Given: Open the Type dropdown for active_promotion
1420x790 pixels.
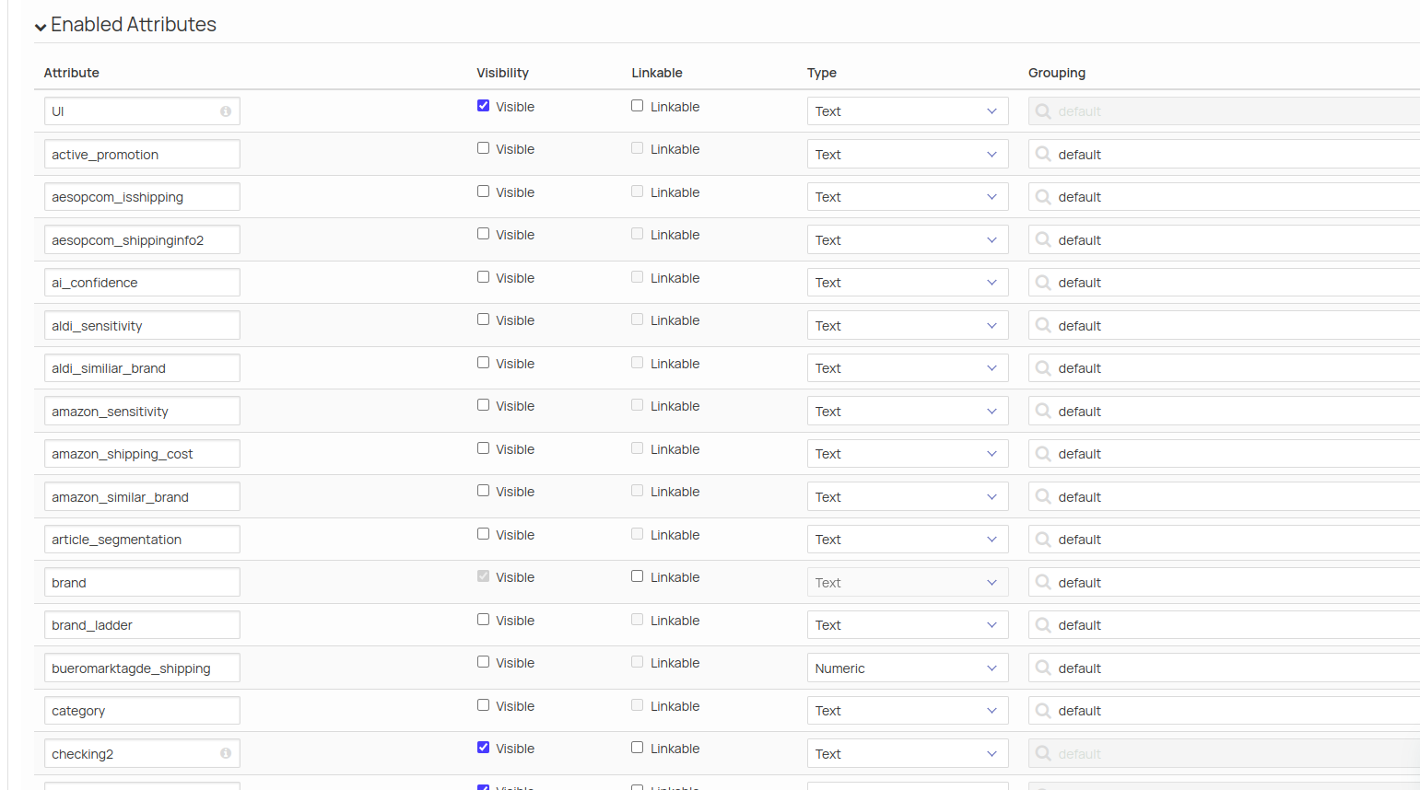Looking at the screenshot, I should (x=908, y=154).
